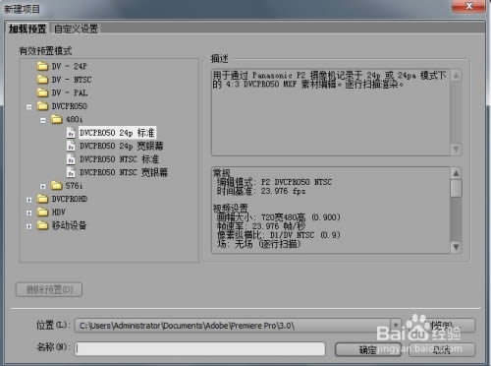Click the 确定 button
The image size is (491, 366).
368,349
